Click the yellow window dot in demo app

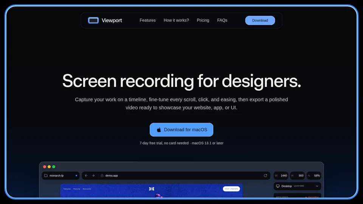click(49, 167)
